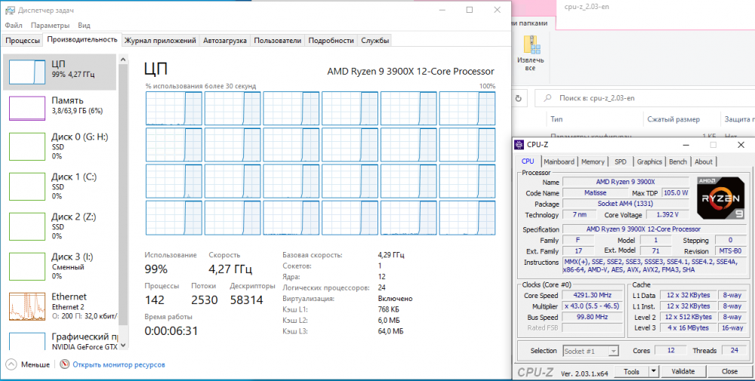This screenshot has width=755, height=381.
Task: Expand the CPU-Z Tools dropdown arrow
Action: tap(653, 371)
